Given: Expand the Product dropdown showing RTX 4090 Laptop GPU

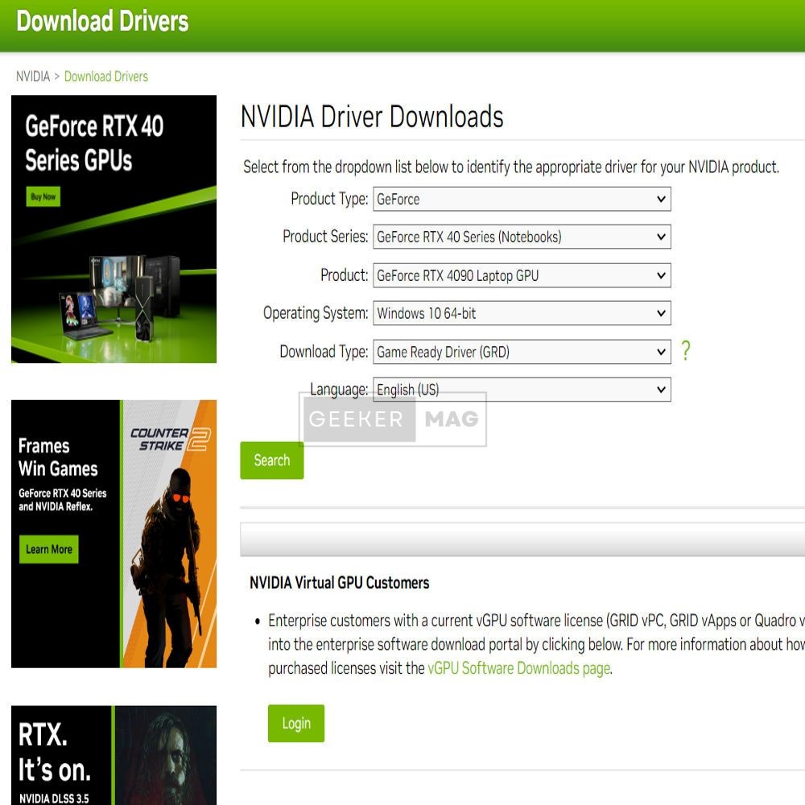Looking at the screenshot, I should 522,275.
